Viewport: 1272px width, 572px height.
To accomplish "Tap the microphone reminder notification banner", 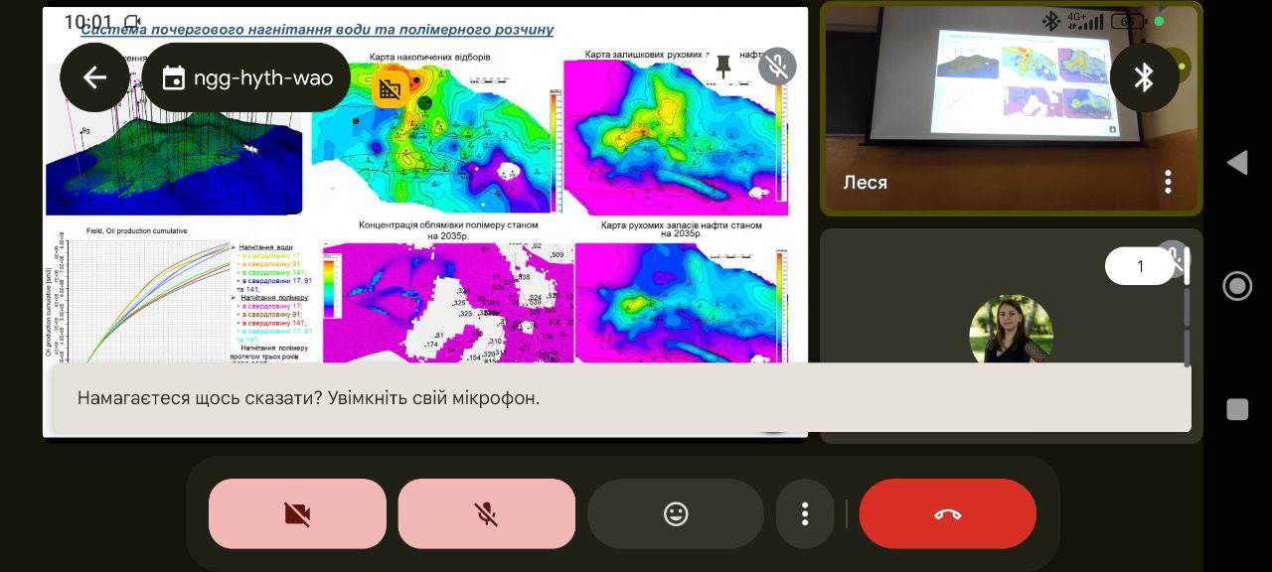I will coord(621,398).
